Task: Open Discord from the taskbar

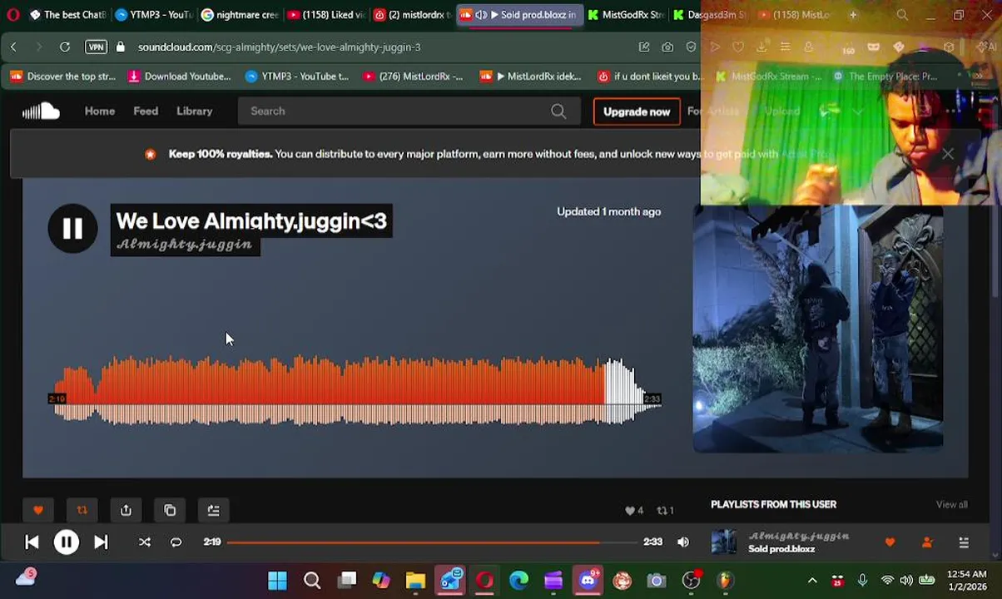Action: (588, 580)
